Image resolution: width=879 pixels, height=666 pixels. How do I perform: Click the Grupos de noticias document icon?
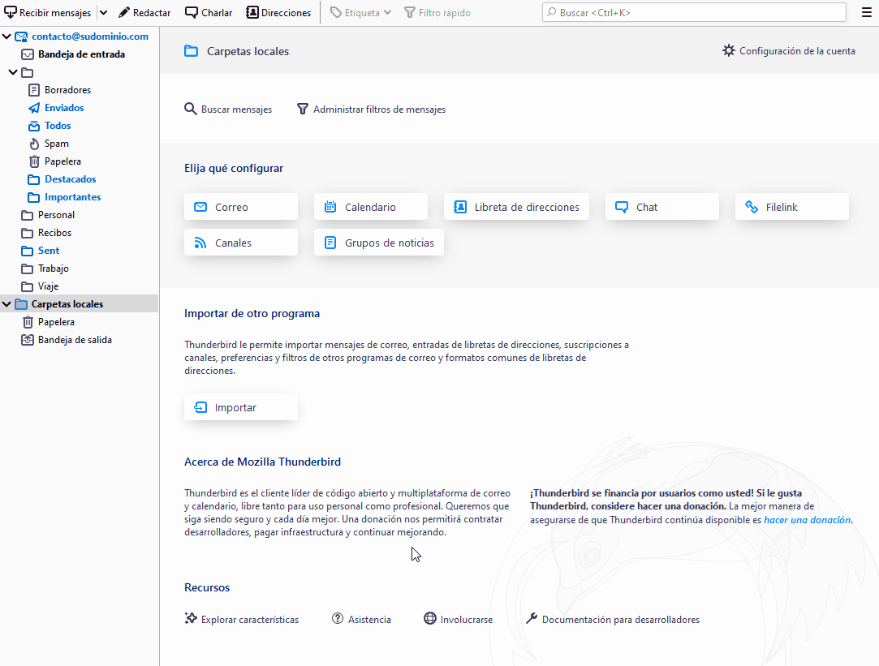(x=330, y=243)
